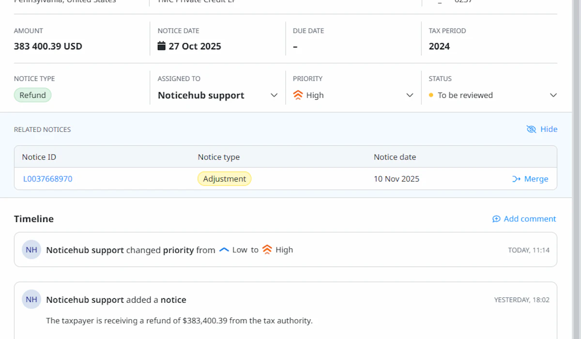
Task: Click the yellow status dot indicator
Action: coord(431,95)
